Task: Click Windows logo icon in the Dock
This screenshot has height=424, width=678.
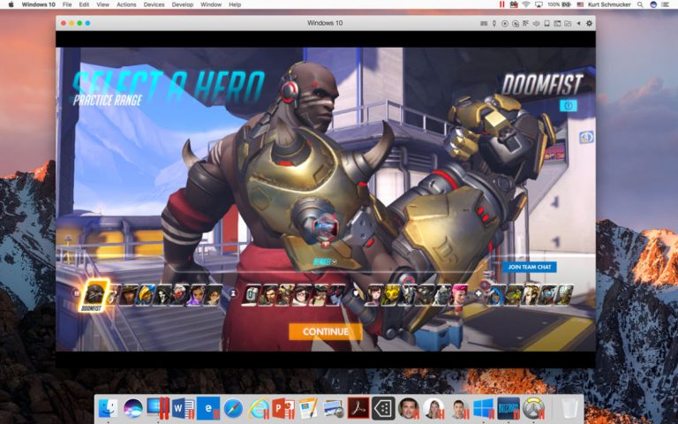Action: 484,408
